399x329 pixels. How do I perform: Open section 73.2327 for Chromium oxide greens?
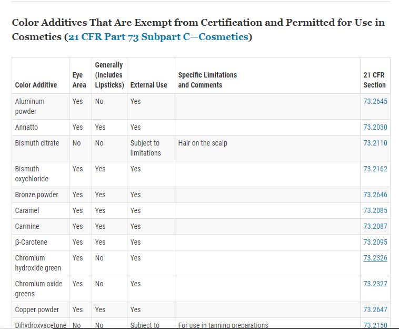click(375, 284)
